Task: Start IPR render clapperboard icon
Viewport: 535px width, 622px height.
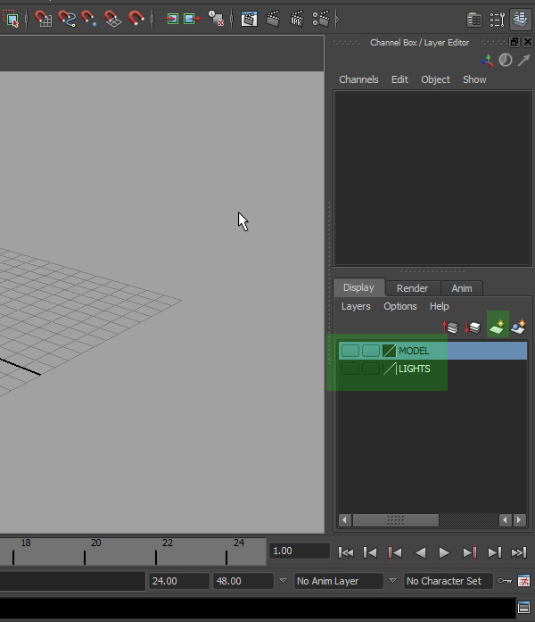Action: point(297,19)
